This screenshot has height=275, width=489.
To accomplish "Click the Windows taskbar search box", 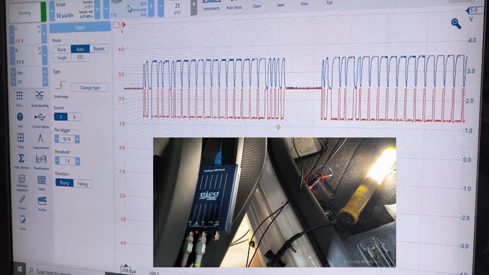I will point(65,271).
